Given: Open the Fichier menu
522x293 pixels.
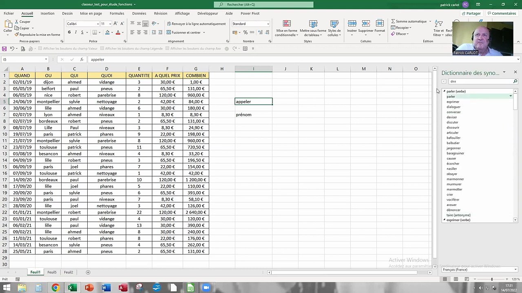Looking at the screenshot, I should pyautogui.click(x=9, y=13).
